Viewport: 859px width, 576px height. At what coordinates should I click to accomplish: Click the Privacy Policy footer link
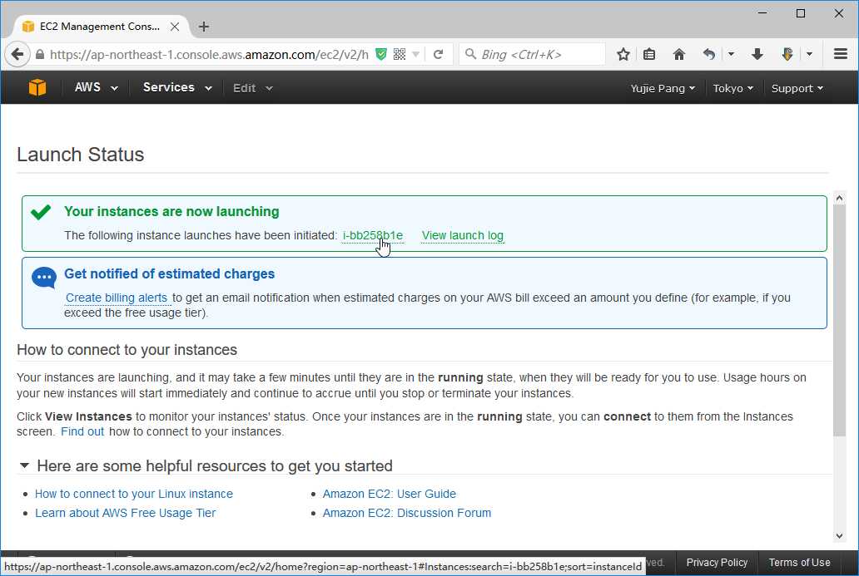point(717,563)
